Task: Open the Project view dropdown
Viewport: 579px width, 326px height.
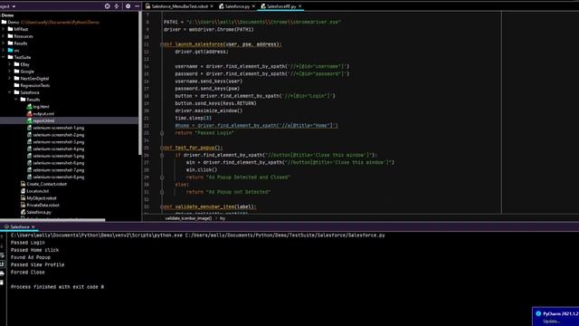Action: (x=14, y=6)
